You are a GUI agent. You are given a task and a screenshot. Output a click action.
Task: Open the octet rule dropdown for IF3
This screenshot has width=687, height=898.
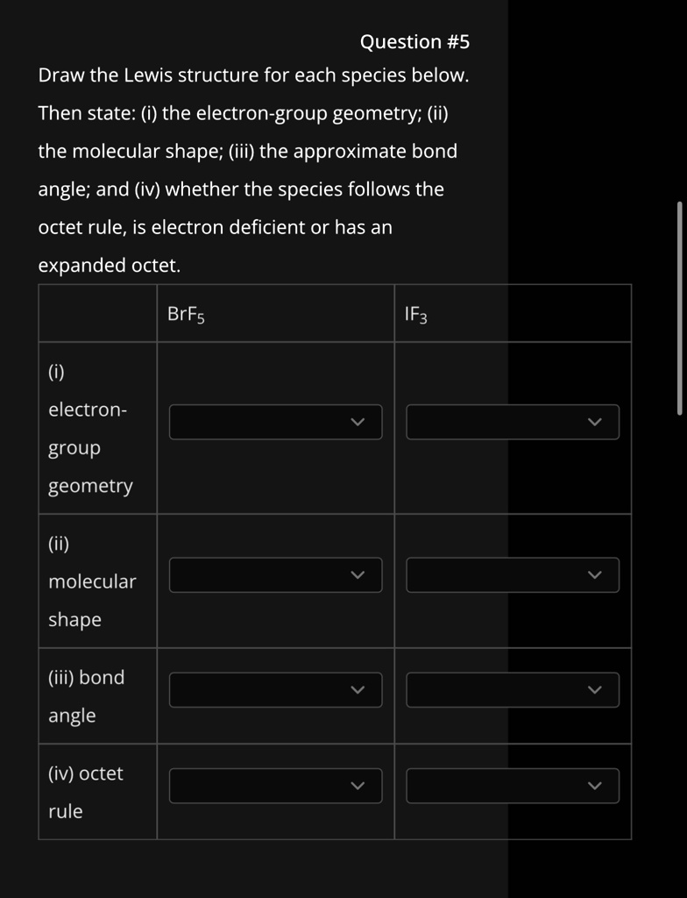(x=513, y=786)
